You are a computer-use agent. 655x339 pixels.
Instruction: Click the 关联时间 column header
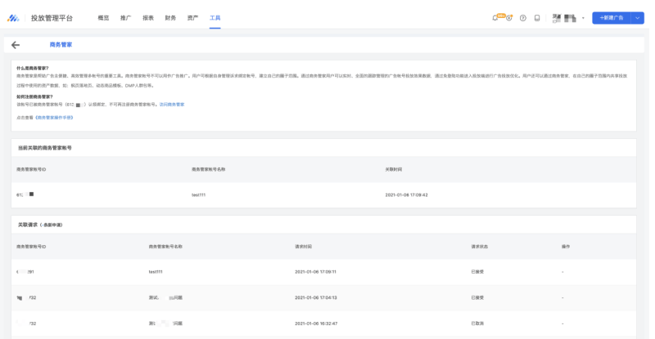[394, 170]
